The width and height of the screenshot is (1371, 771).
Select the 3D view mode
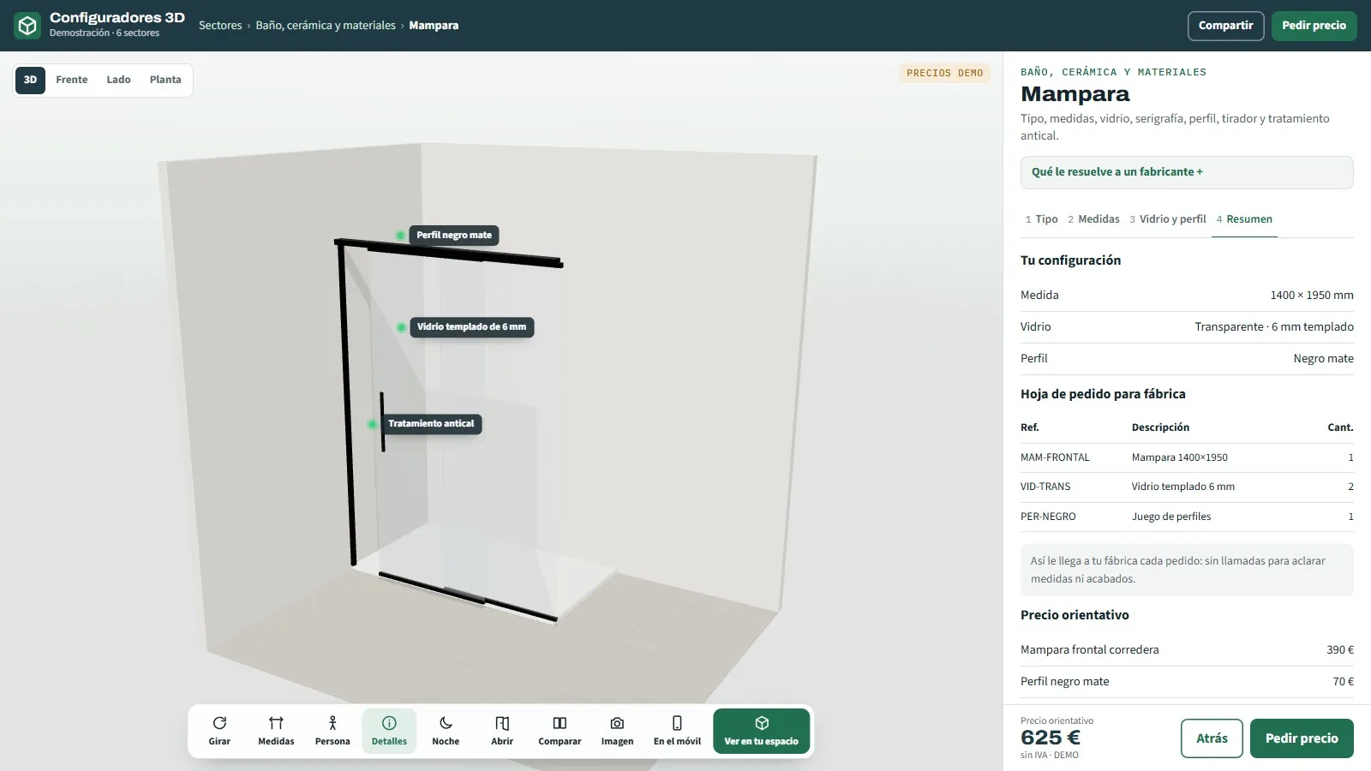30,80
